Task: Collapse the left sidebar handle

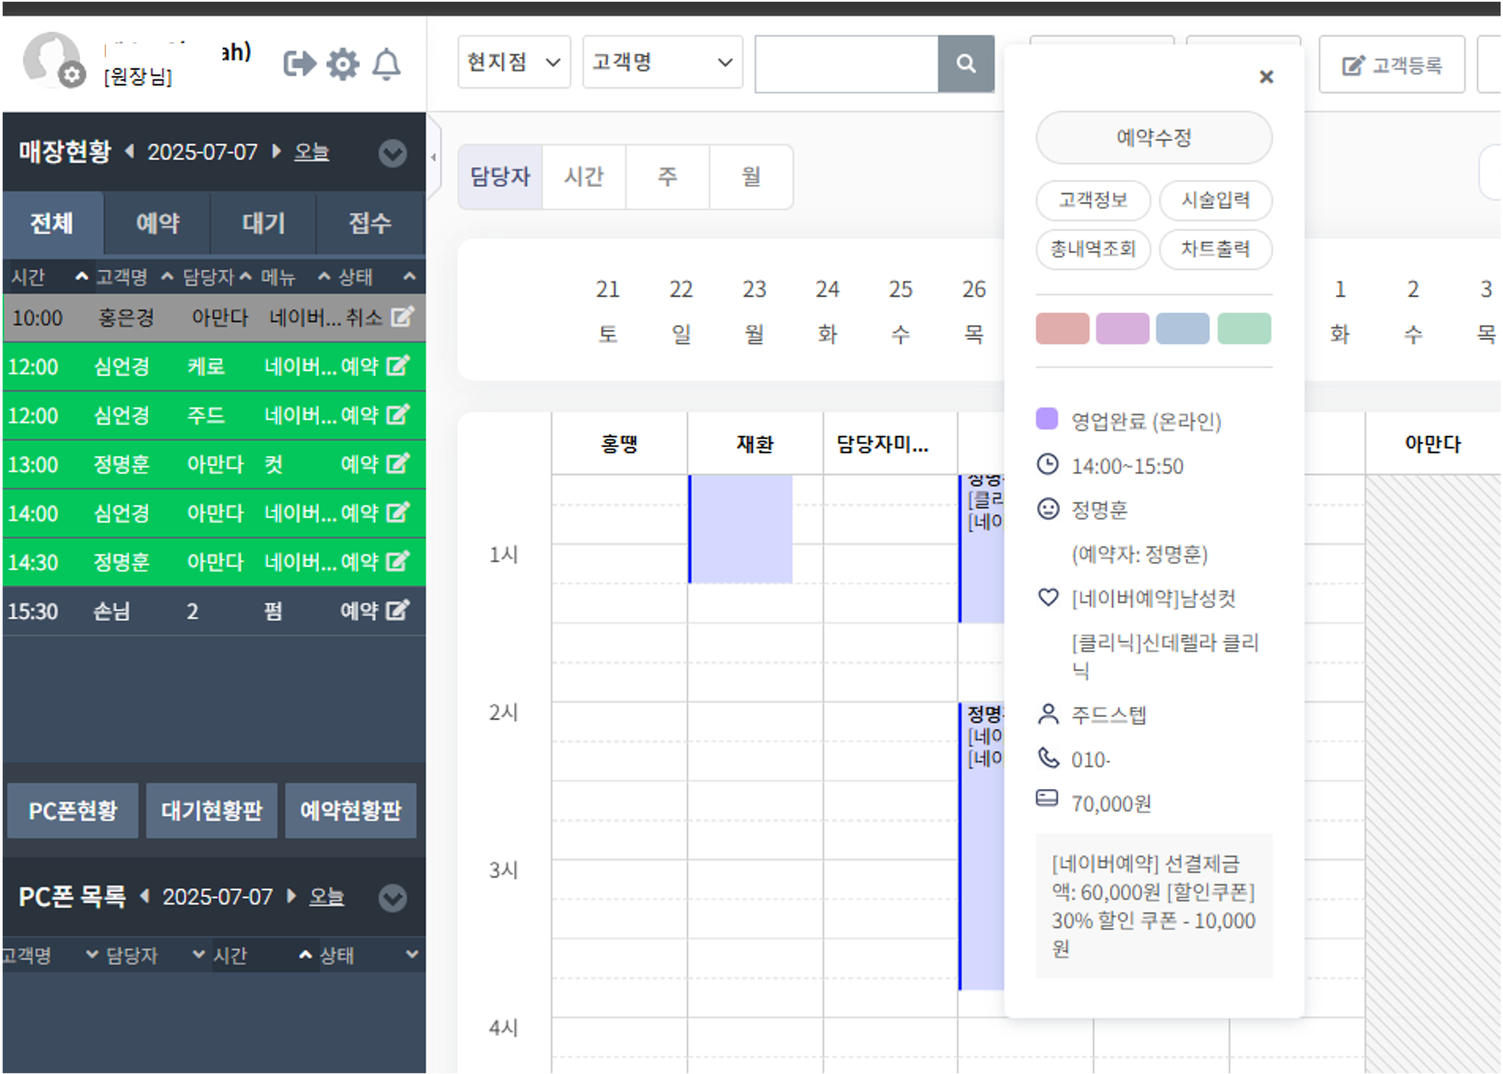Action: tap(434, 157)
